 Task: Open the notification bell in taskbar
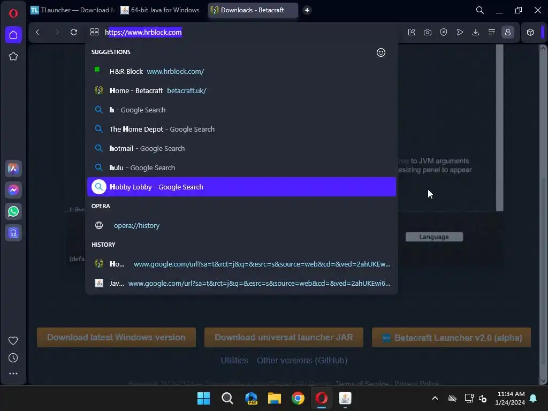point(534,398)
